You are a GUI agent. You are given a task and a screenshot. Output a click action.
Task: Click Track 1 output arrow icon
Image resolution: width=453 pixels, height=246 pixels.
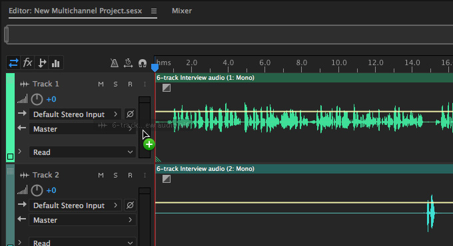22,128
